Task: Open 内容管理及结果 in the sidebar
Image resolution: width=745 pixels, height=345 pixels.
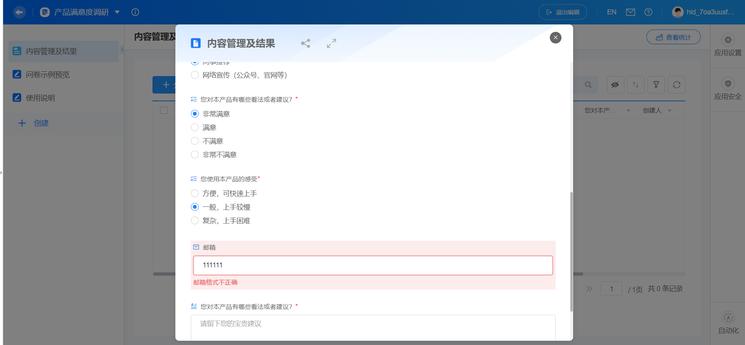Action: [x=64, y=51]
